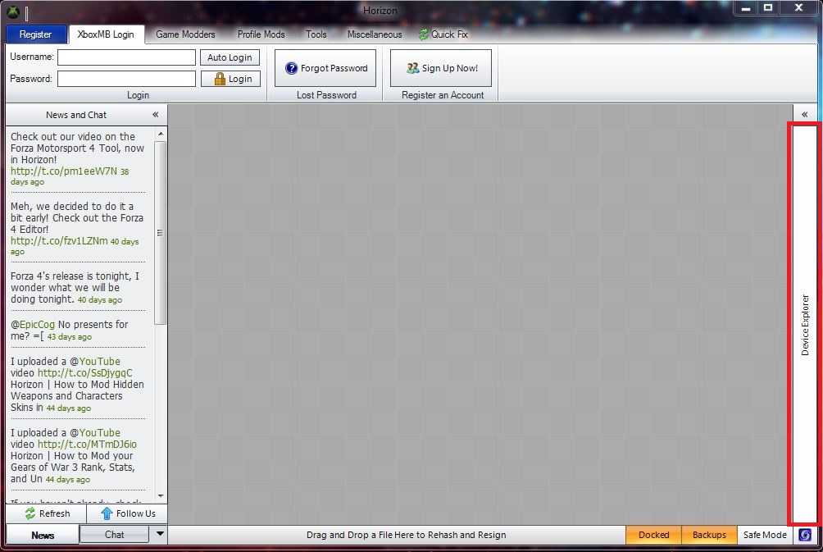Screen dimensions: 823x552
Task: Click the Auto Login button
Action: coord(230,57)
